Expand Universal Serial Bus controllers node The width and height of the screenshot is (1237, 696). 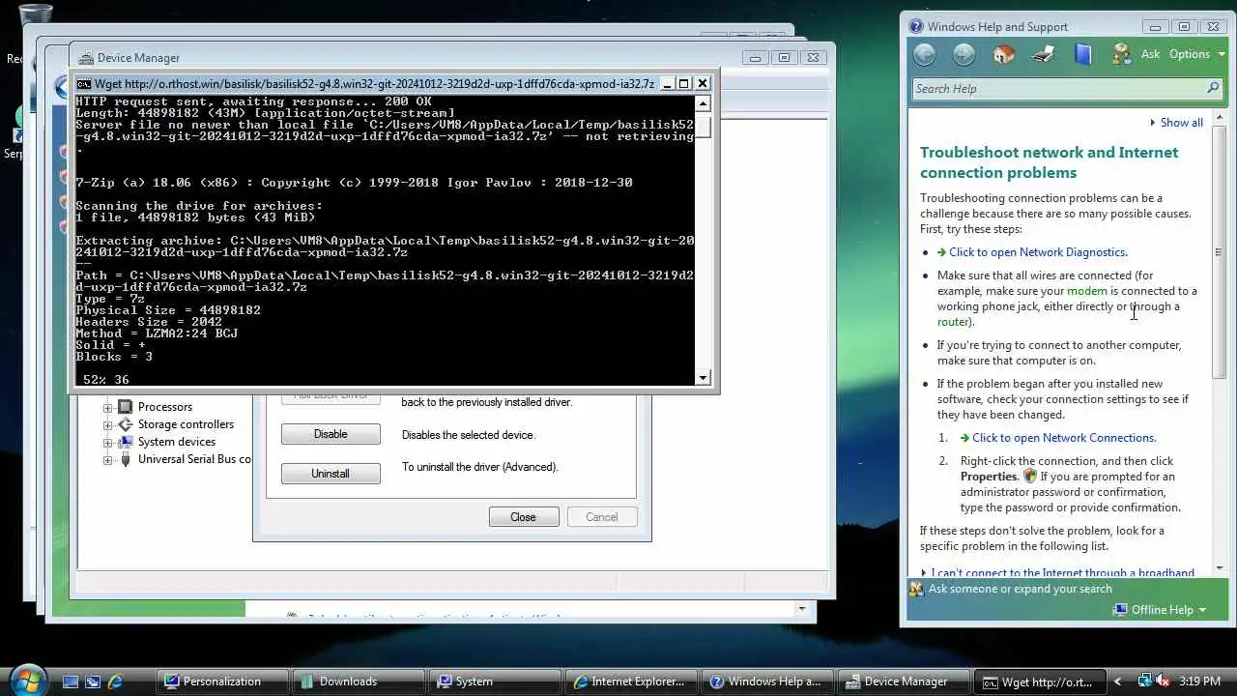pos(108,459)
